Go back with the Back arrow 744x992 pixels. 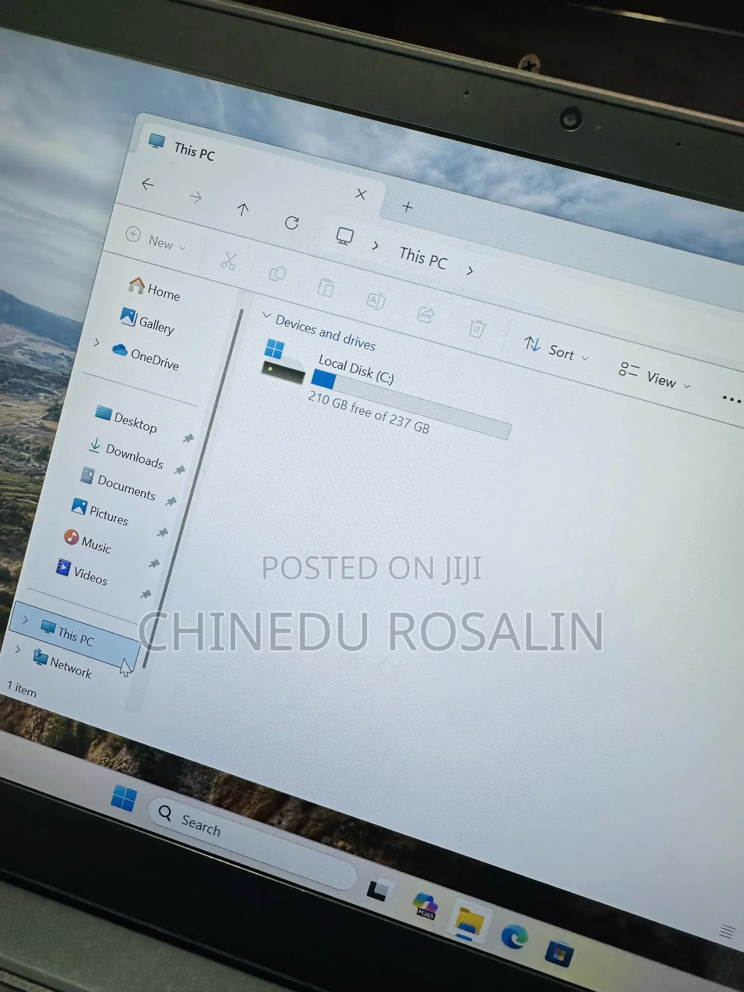tap(147, 184)
